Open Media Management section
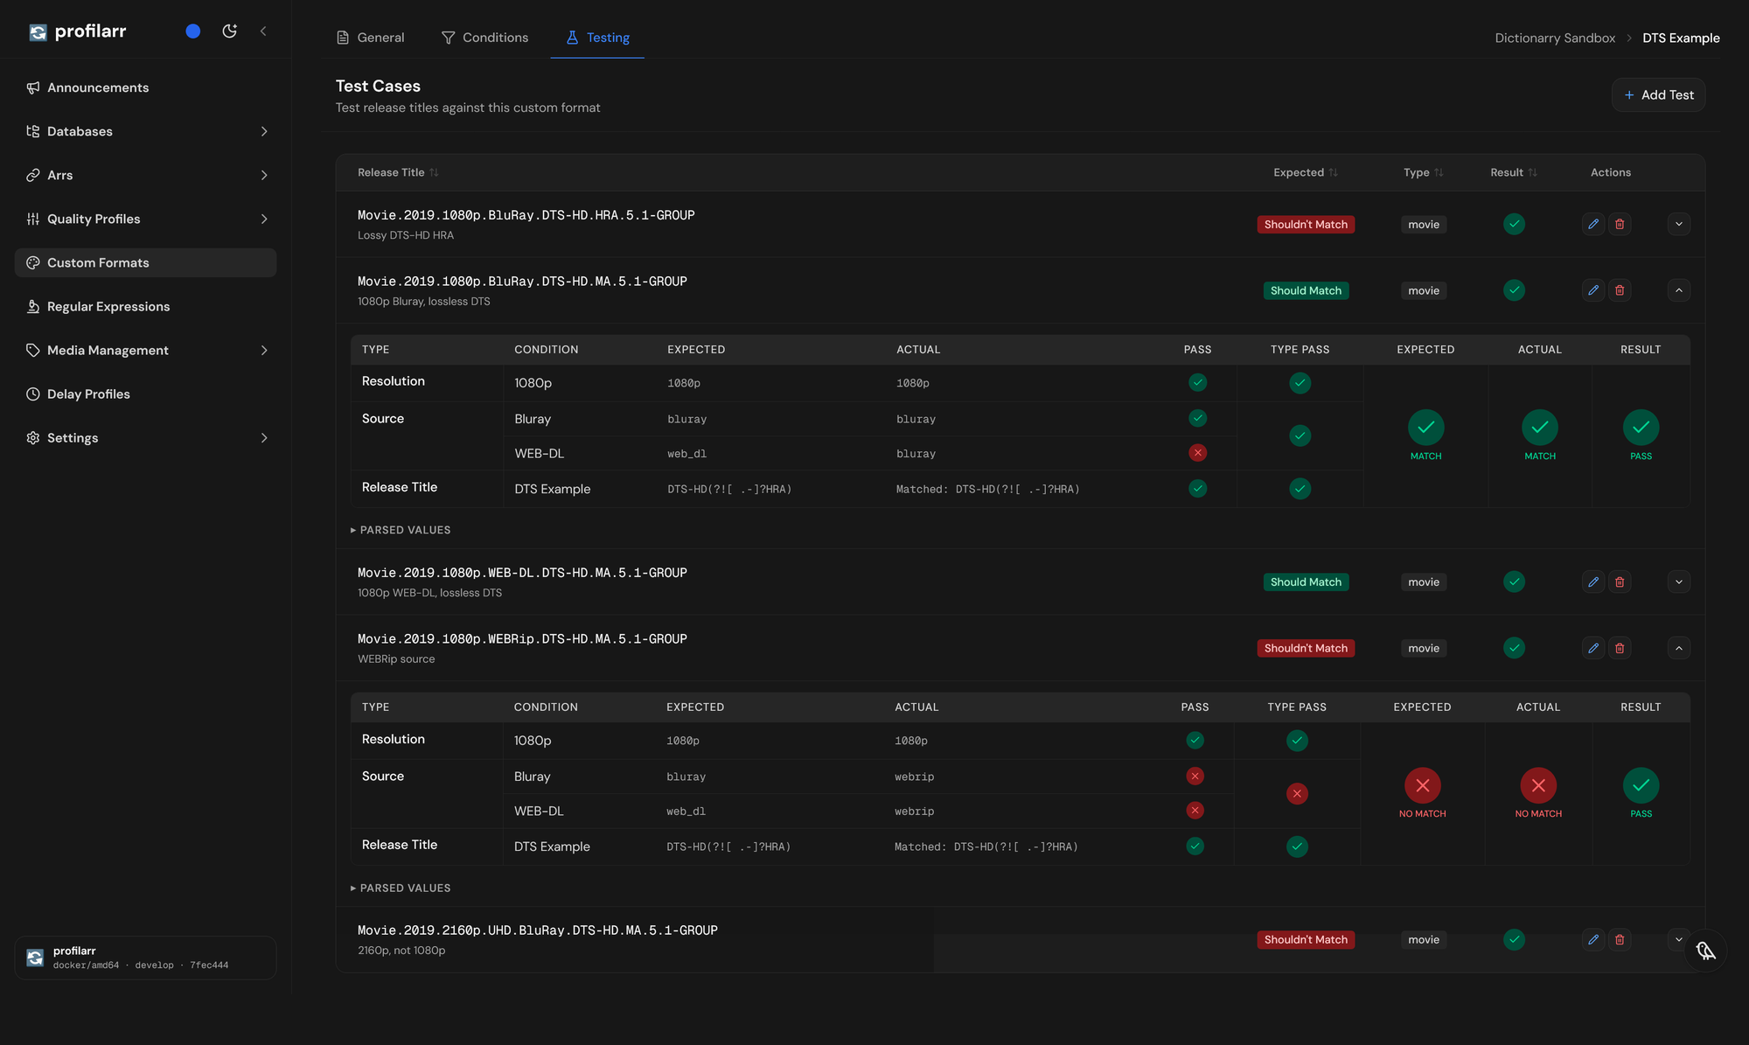1749x1045 pixels. pyautogui.click(x=146, y=351)
